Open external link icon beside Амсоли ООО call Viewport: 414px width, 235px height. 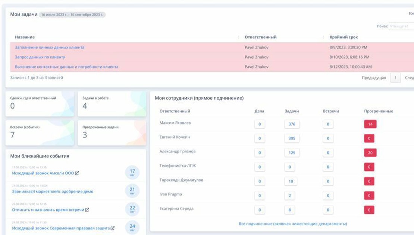point(77,173)
